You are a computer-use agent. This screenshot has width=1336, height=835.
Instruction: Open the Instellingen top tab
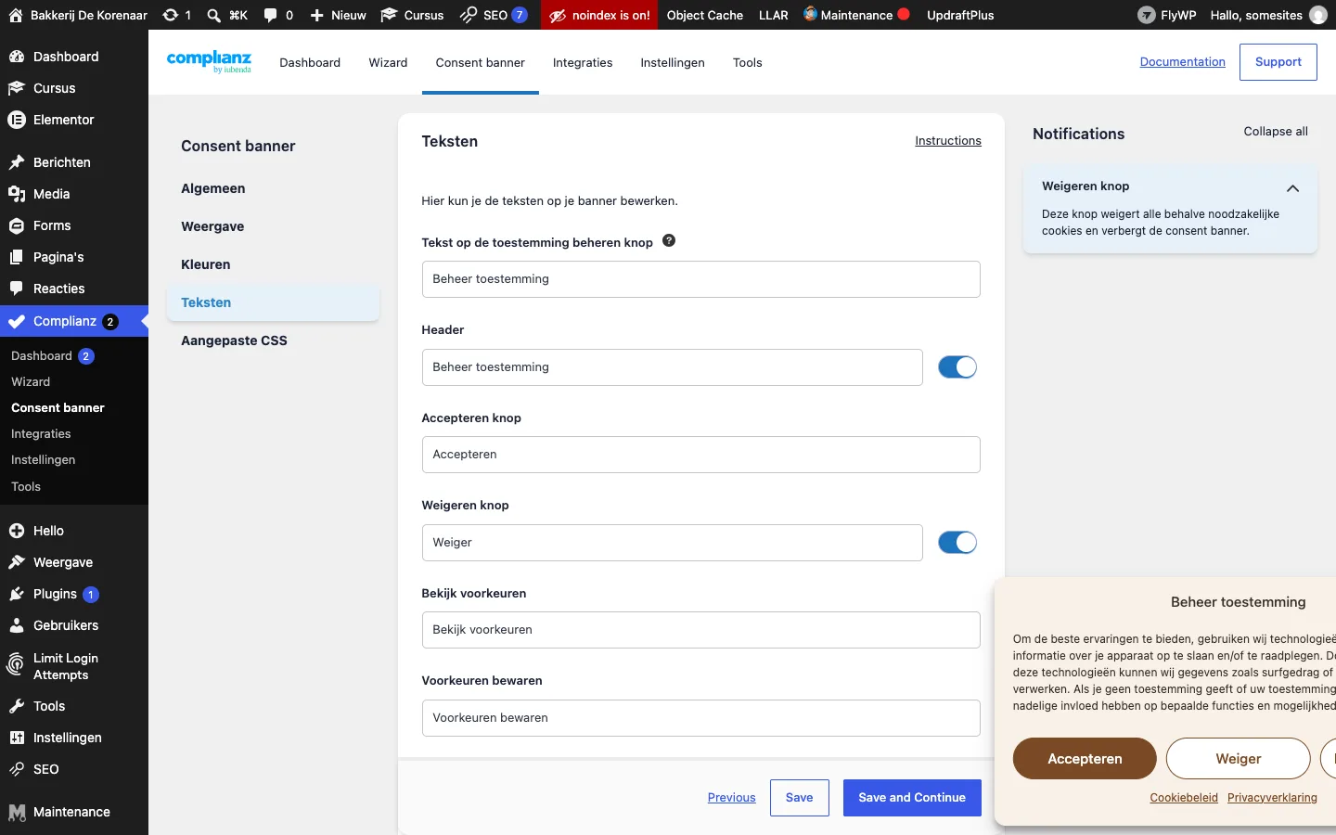(x=673, y=63)
